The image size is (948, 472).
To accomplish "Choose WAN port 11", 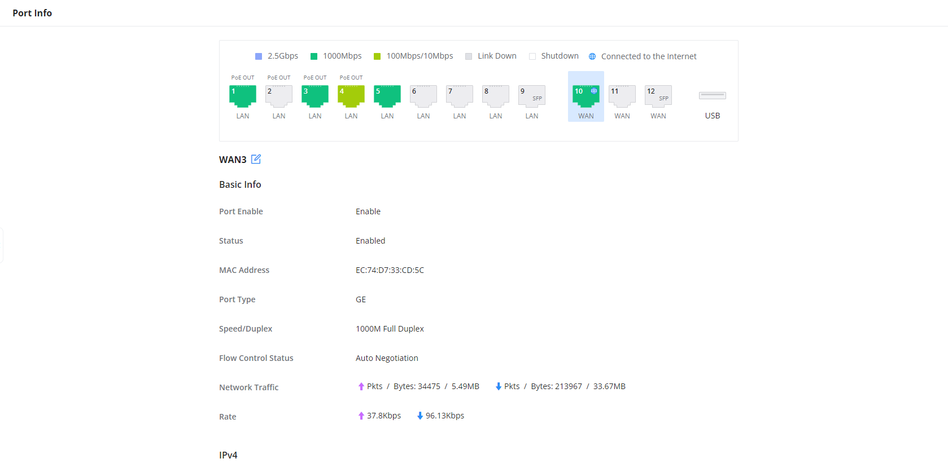I will pyautogui.click(x=622, y=96).
